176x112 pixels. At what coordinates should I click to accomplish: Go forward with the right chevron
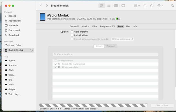(47, 5)
